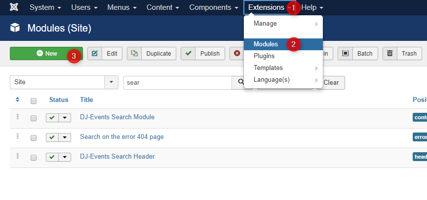Click the Publish toolbar button
427x200 pixels.
click(x=203, y=54)
